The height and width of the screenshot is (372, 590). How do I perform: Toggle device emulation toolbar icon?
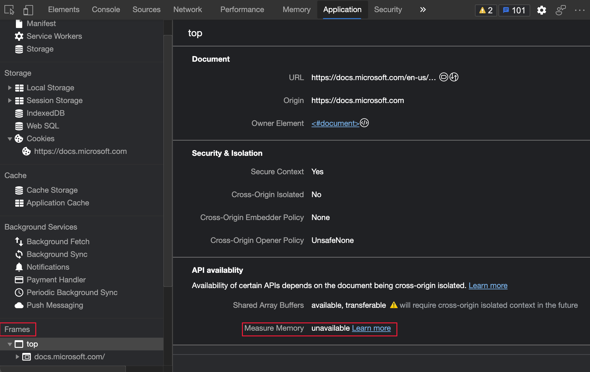click(x=28, y=10)
